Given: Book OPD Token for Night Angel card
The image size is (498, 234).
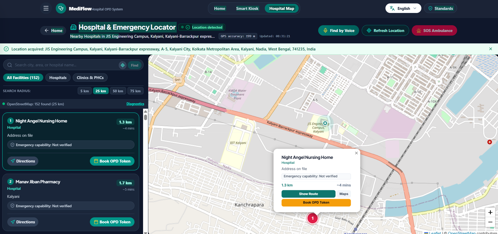Looking at the screenshot, I should point(112,161).
